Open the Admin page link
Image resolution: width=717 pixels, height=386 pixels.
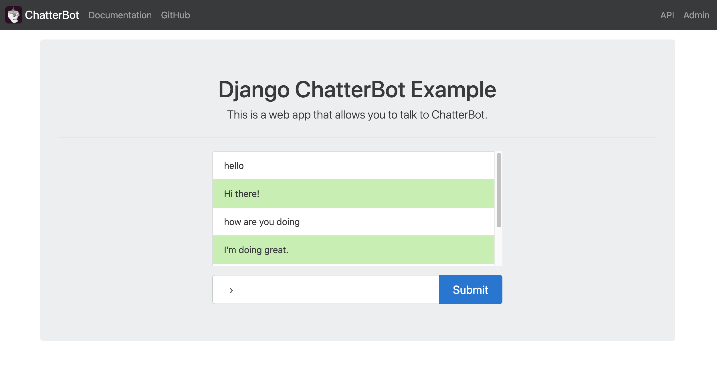(696, 15)
